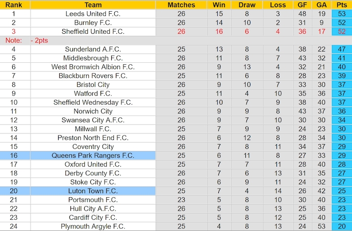Click the GA column header
352x231 pixels.
tap(321, 5)
